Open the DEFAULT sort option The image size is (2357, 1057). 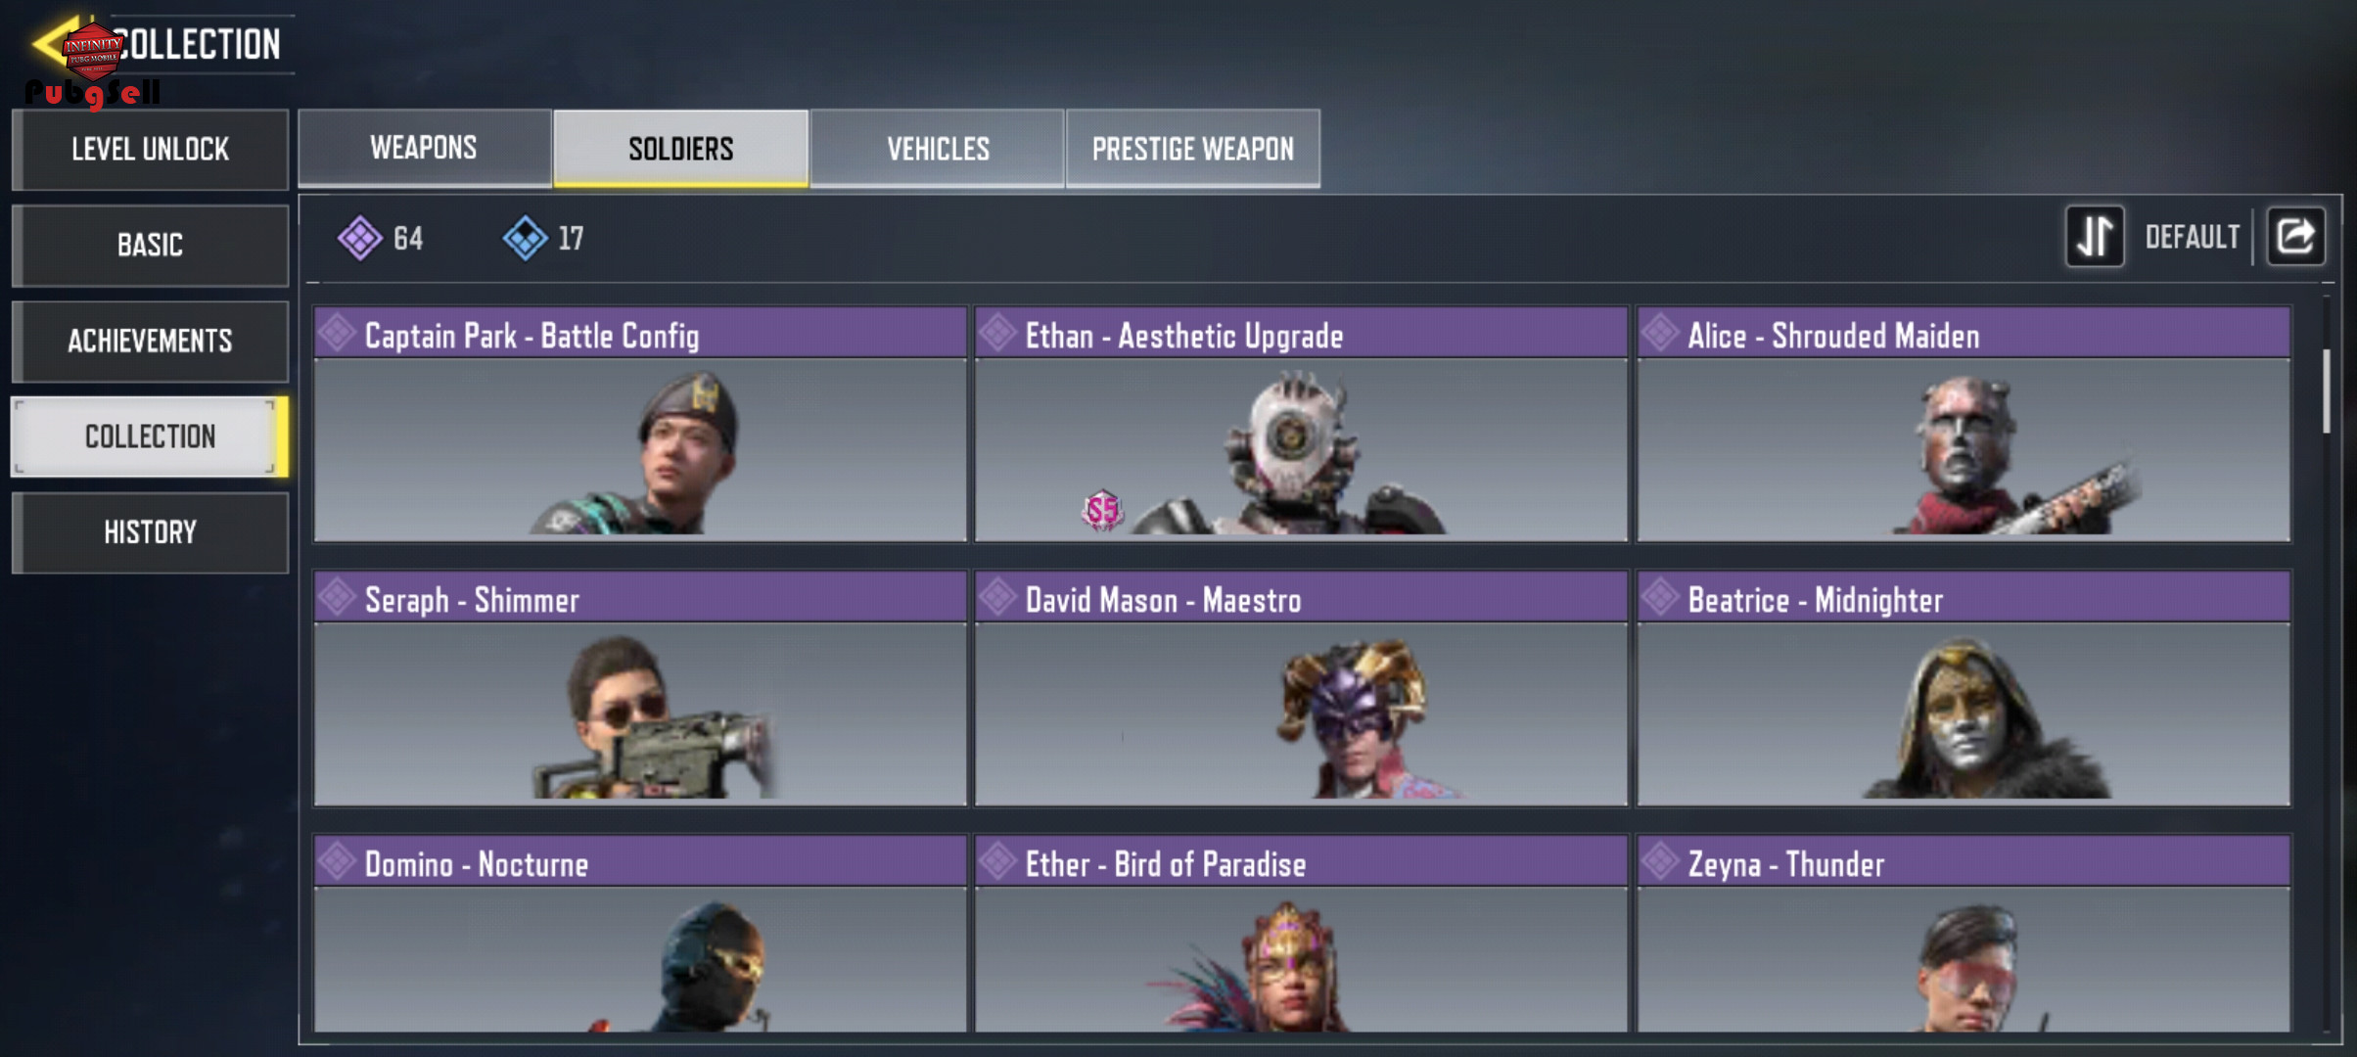(x=2192, y=237)
